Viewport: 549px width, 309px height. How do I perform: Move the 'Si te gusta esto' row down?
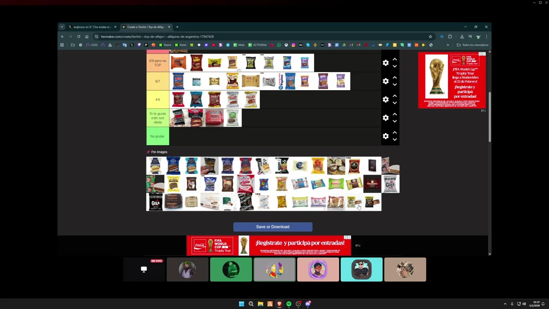[x=395, y=121]
